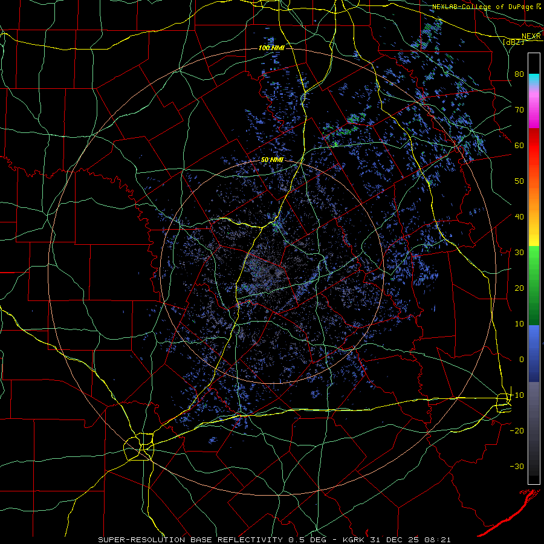Click the 0 value on the color scale
Screen dimensions: 544x544
coord(522,360)
